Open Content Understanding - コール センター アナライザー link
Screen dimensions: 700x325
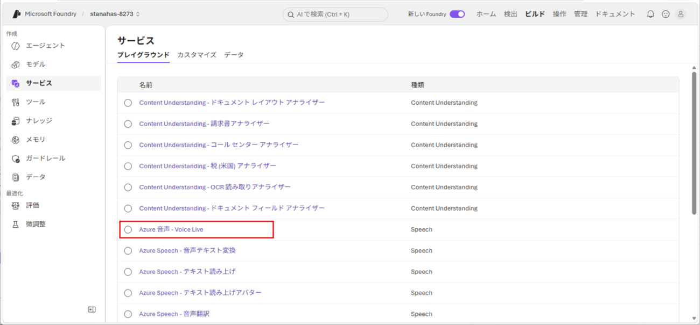point(219,145)
